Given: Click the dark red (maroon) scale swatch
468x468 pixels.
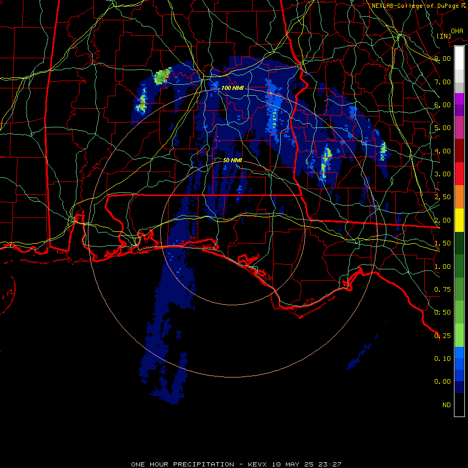Looking at the screenshot, I should tap(459, 150).
